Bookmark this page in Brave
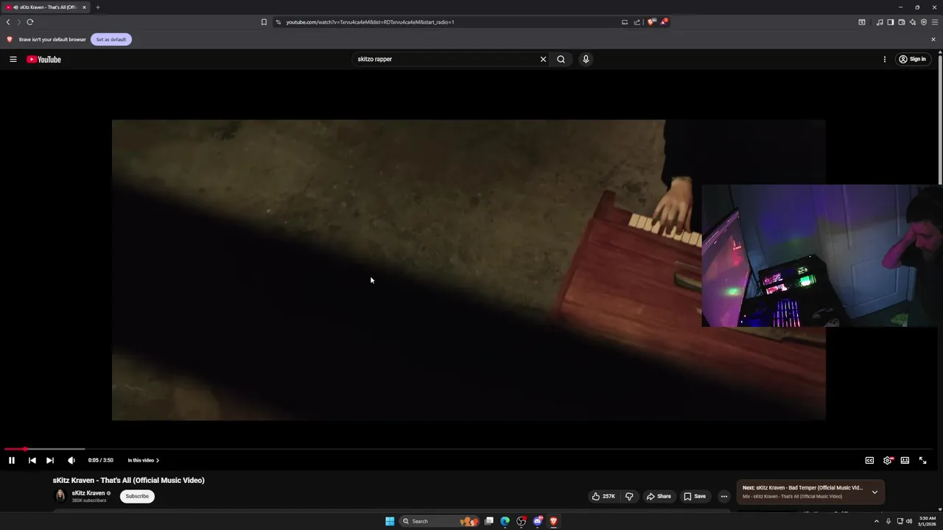The image size is (943, 530). pos(264,22)
